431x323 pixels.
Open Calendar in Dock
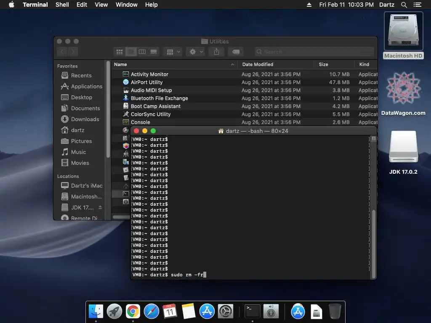[x=170, y=311]
